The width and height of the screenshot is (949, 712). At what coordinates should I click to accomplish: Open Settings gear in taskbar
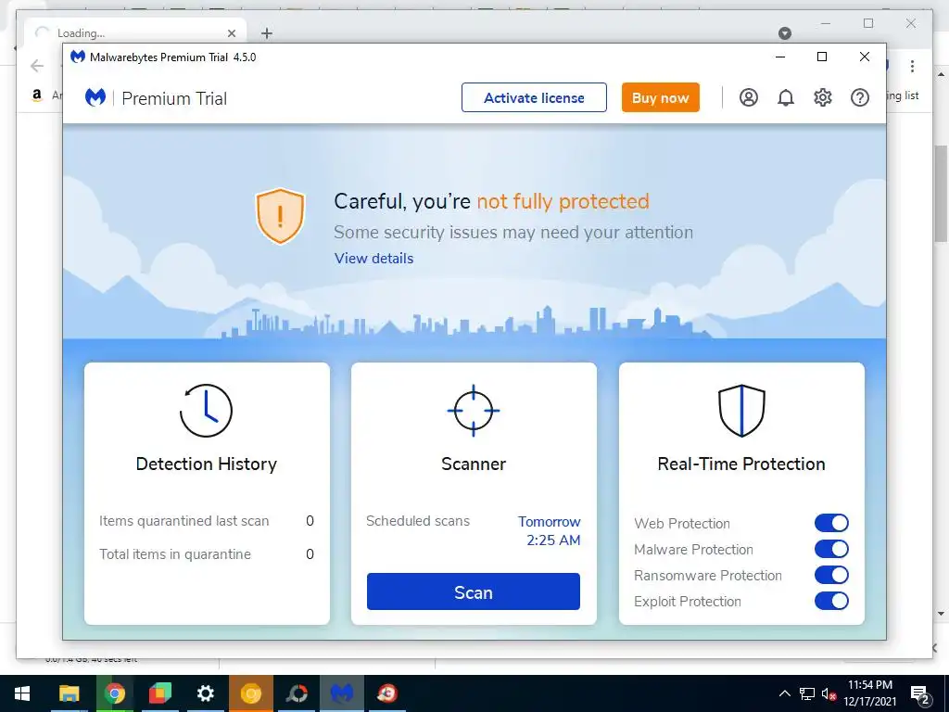coord(205,693)
